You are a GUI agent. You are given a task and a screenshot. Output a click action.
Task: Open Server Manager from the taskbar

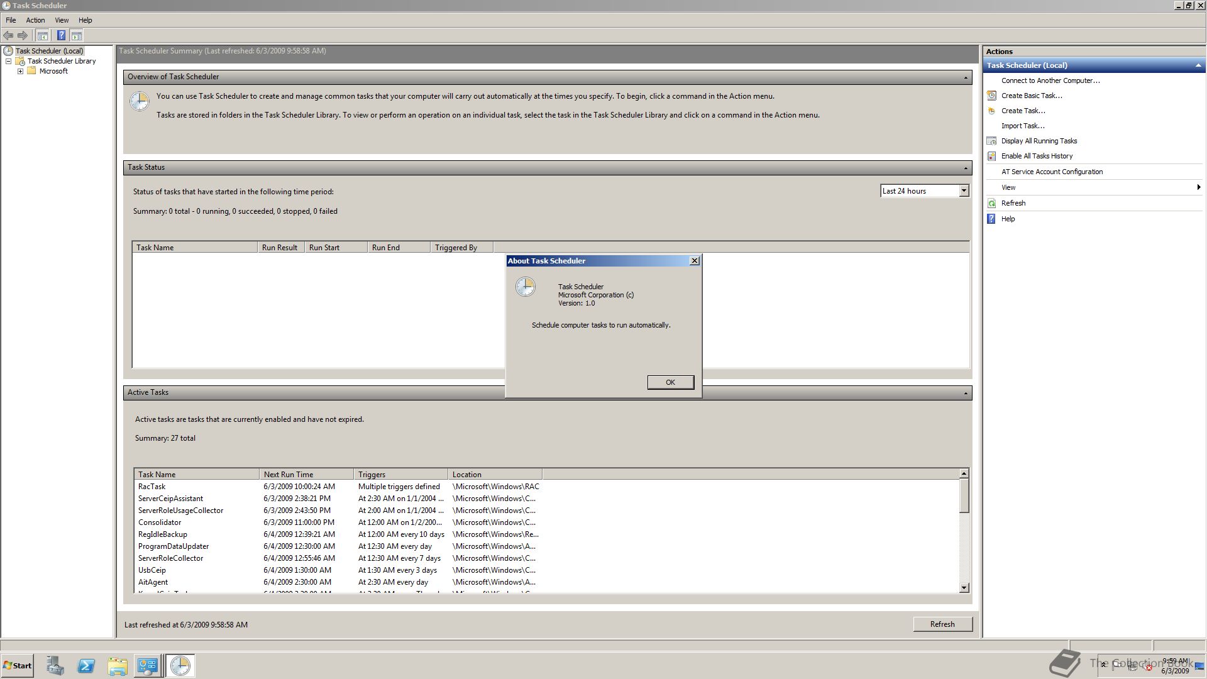[x=55, y=666]
